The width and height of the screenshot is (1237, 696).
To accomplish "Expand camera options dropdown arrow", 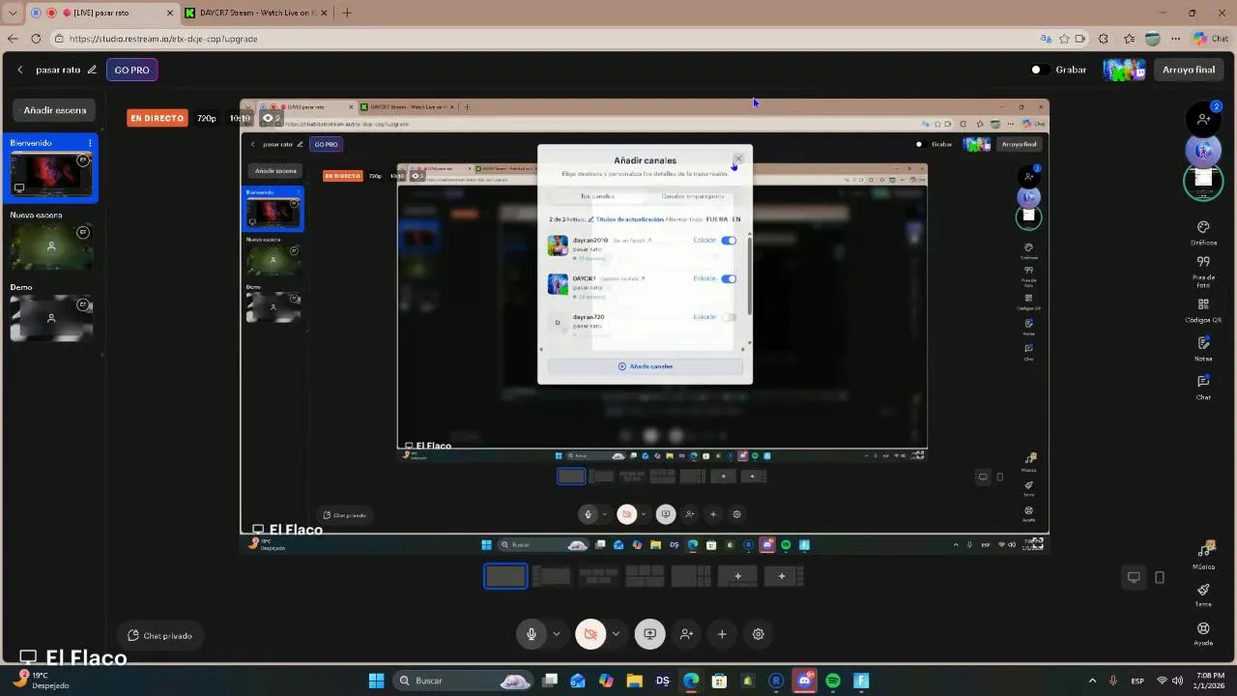I will click(x=616, y=634).
